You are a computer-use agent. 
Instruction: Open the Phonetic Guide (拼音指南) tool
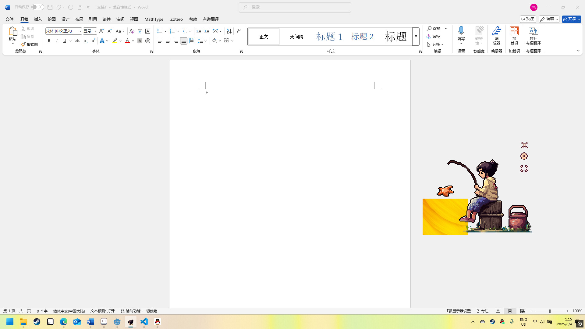click(140, 31)
